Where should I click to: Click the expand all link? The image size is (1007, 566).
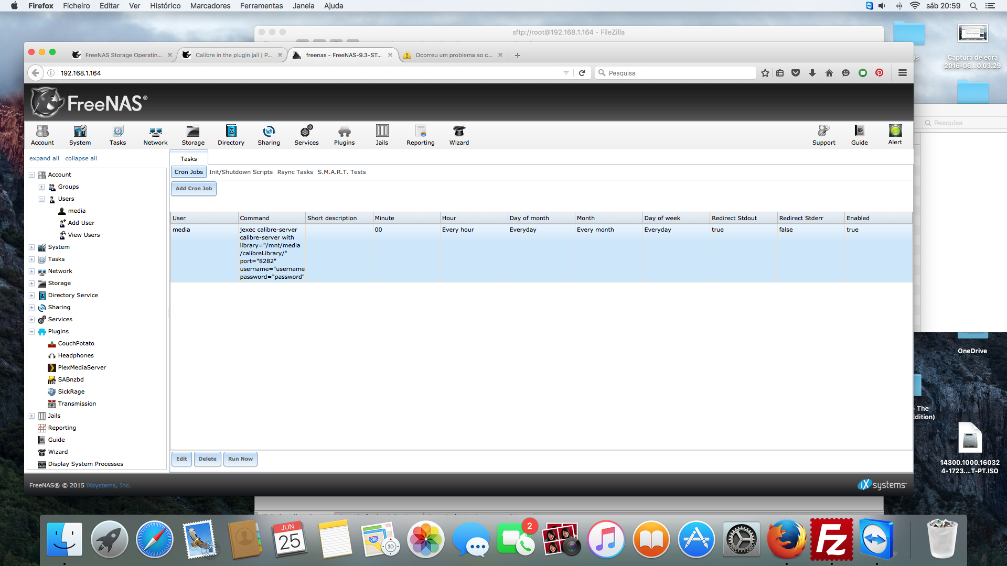(44, 158)
